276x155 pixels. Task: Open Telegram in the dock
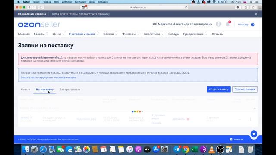click(x=177, y=149)
